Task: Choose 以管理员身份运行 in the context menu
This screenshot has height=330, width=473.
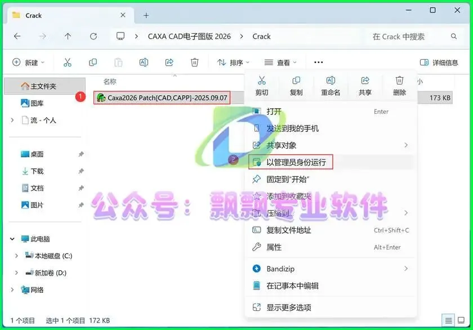Action: (x=331, y=162)
